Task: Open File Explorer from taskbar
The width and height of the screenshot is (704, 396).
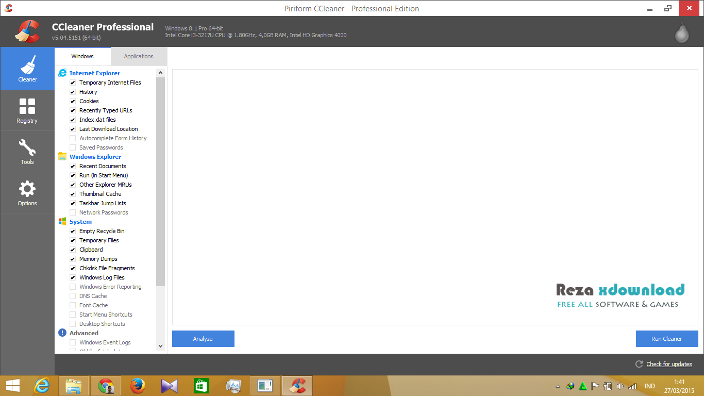Action: 74,386
